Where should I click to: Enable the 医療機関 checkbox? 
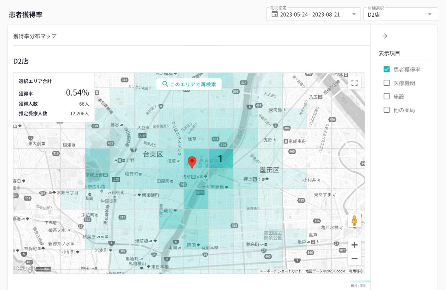click(387, 83)
